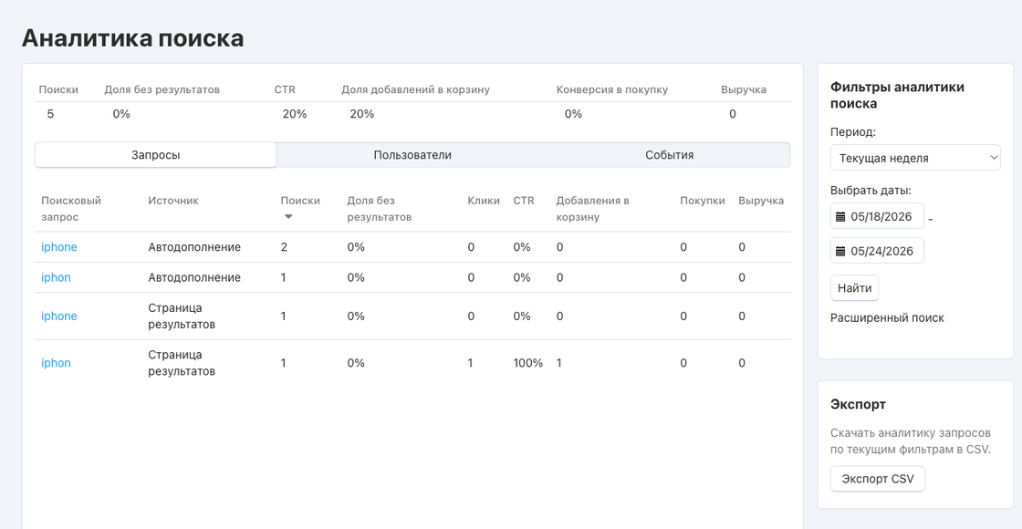The image size is (1022, 529).
Task: Sort by Выручка column header in table
Action: 761,201
